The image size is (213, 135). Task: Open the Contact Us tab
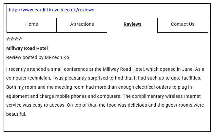click(x=183, y=24)
